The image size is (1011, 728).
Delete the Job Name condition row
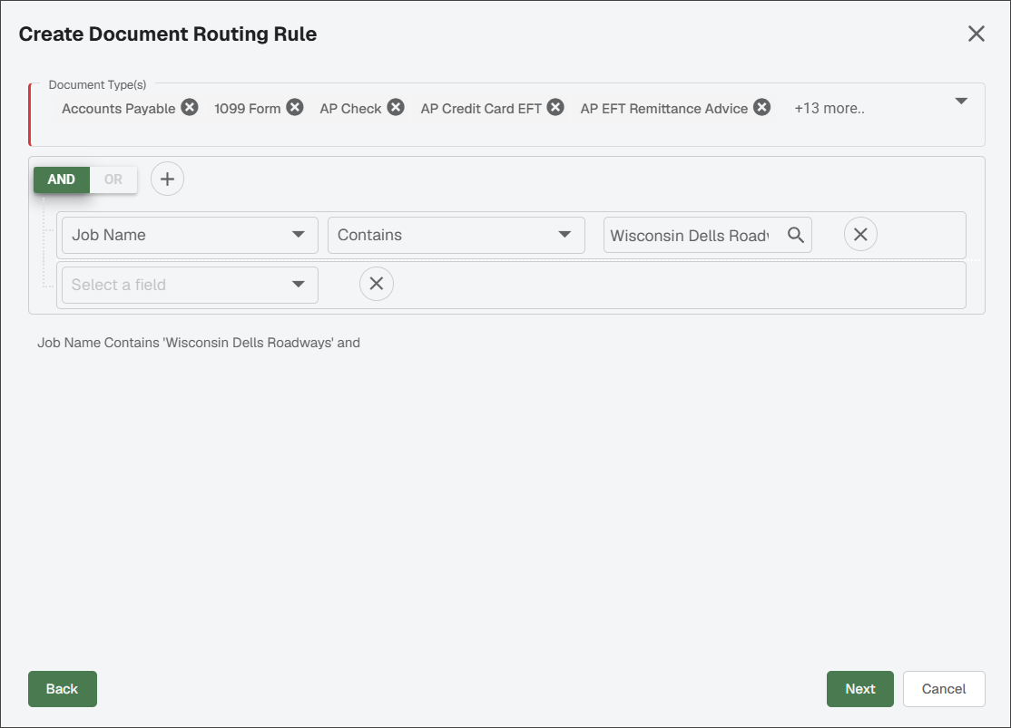(x=860, y=235)
